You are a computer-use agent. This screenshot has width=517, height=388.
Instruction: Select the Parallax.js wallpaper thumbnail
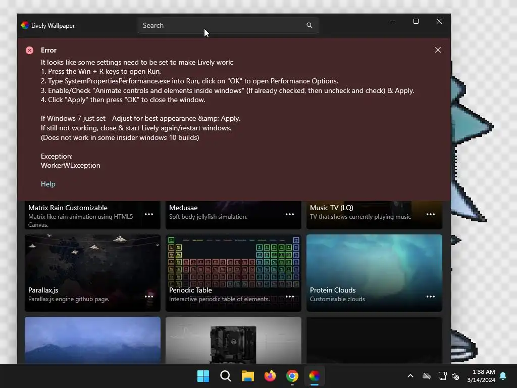93,273
